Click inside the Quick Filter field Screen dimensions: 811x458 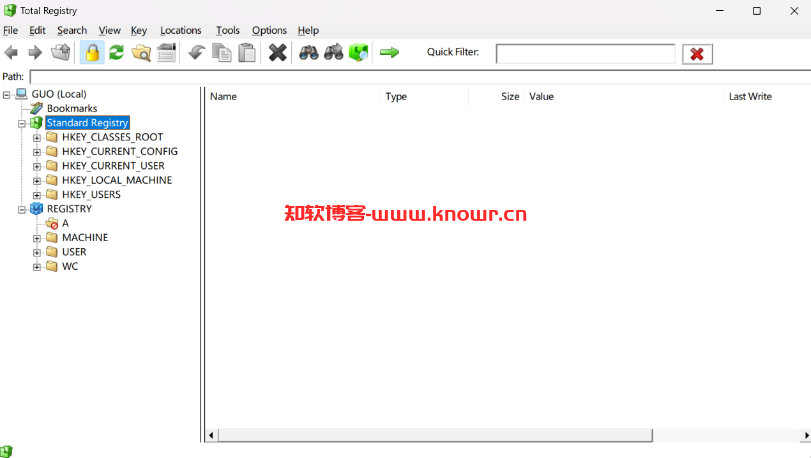pos(586,54)
